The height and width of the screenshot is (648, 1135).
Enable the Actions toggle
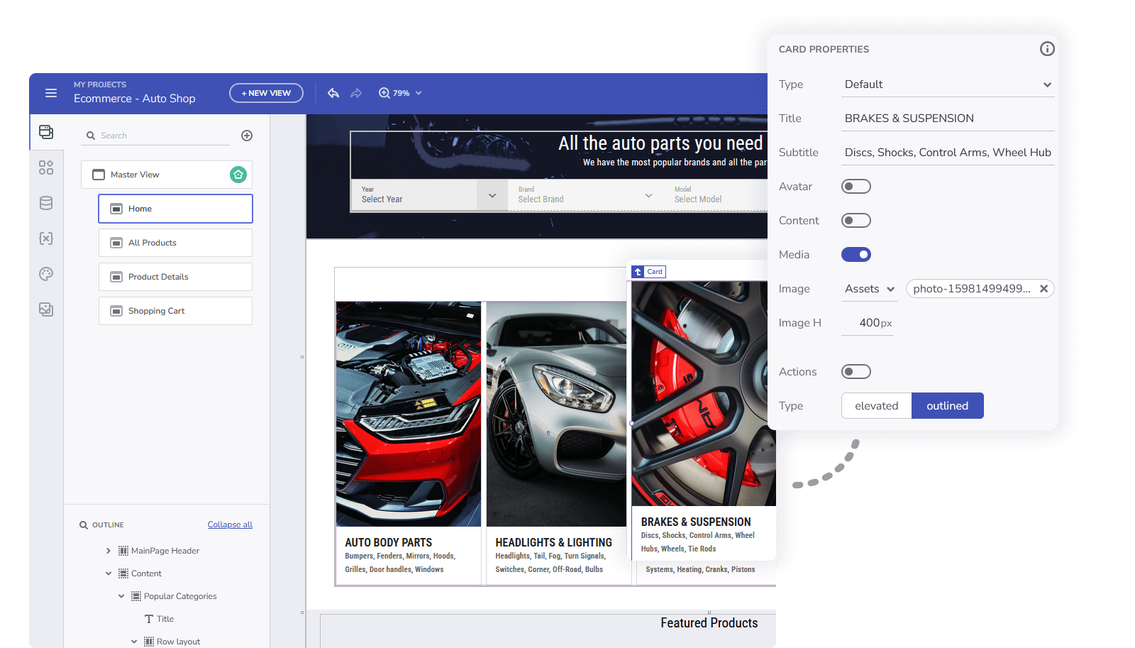click(x=856, y=371)
